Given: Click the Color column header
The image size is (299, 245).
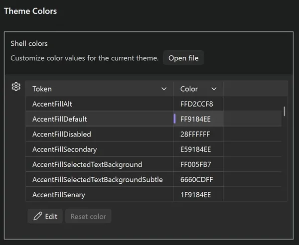Looking at the screenshot, I should point(198,89).
